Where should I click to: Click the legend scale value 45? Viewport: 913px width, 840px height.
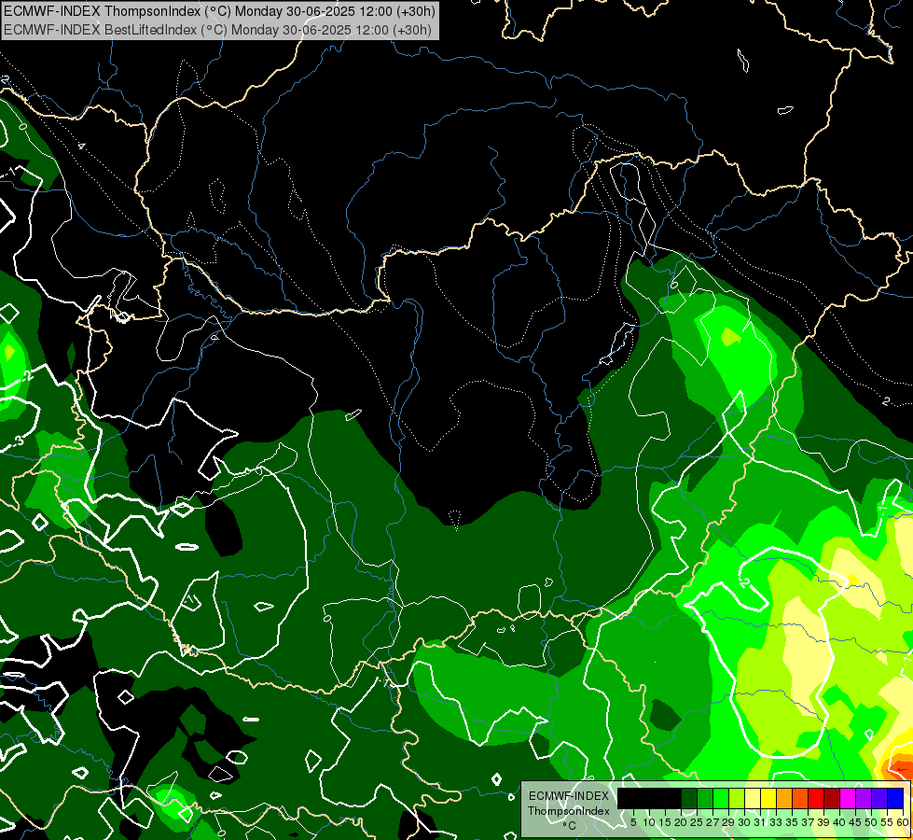pyautogui.click(x=855, y=822)
